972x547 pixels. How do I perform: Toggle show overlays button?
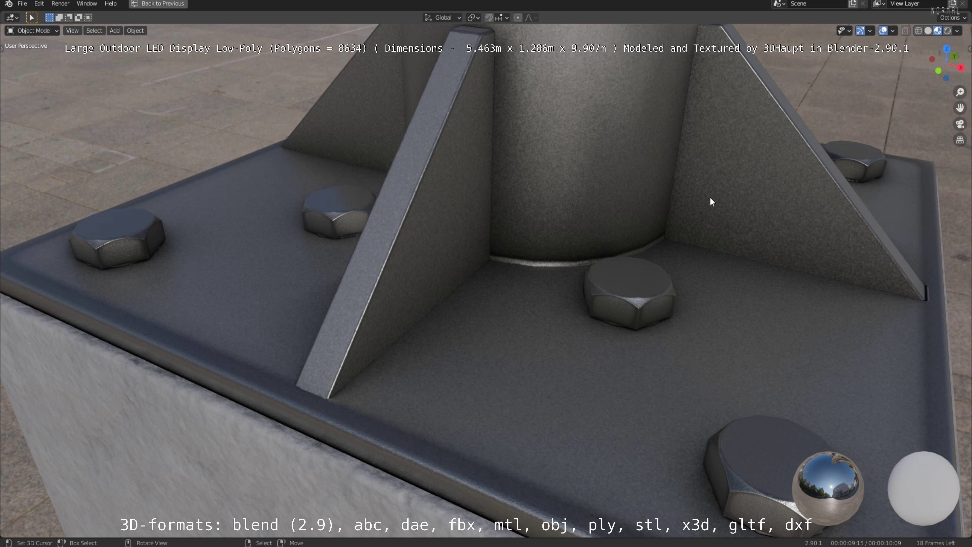tap(883, 31)
